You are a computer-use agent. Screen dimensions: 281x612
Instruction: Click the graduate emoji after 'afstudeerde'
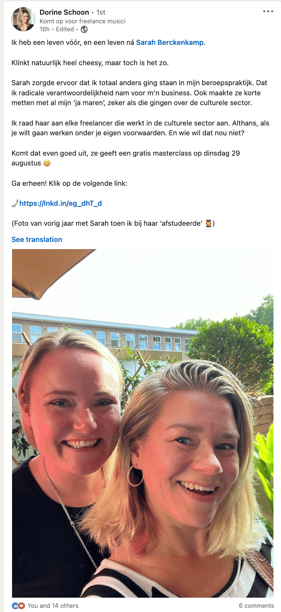tap(209, 223)
